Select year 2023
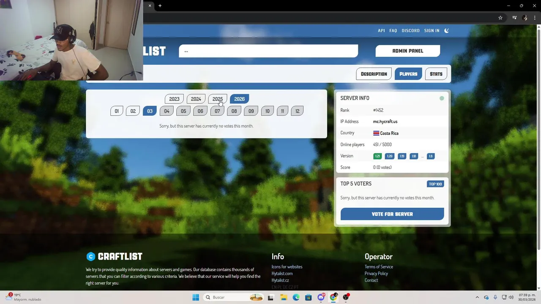Viewport: 541px width, 304px height. click(x=174, y=99)
